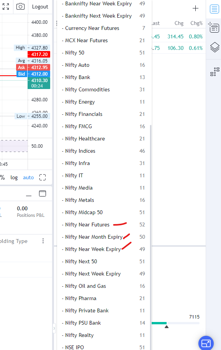Toggle the percent scale mode
This screenshot has height=350, width=221.
pyautogui.click(x=2, y=177)
